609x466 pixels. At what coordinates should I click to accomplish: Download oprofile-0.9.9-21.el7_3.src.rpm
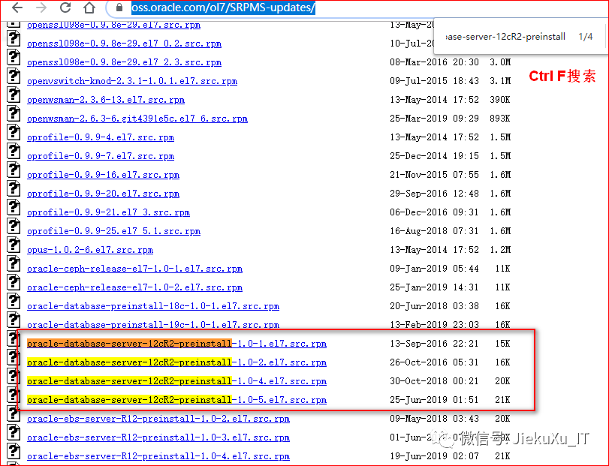point(108,212)
